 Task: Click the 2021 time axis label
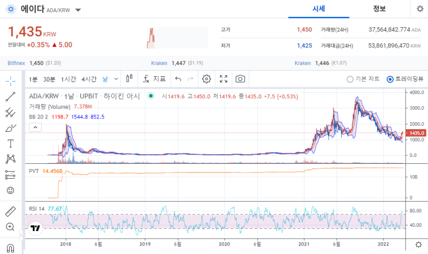tap(304, 244)
